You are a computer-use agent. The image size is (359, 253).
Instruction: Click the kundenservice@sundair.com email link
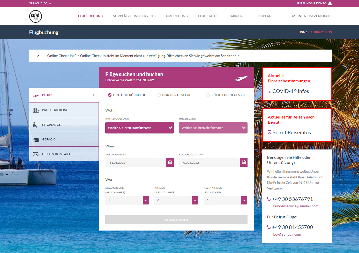[296, 206]
